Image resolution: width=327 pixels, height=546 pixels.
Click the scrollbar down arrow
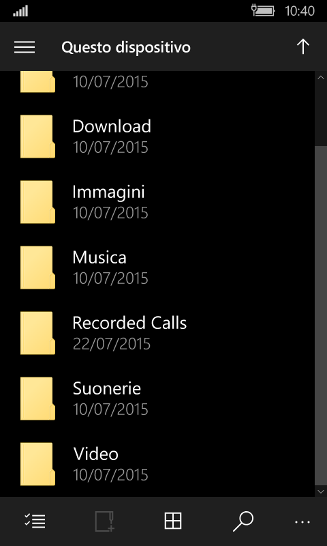pyautogui.click(x=321, y=491)
